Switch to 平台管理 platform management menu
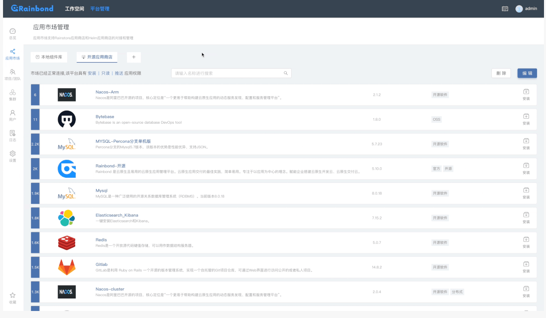Viewport: 546px width, 318px height. 100,9
